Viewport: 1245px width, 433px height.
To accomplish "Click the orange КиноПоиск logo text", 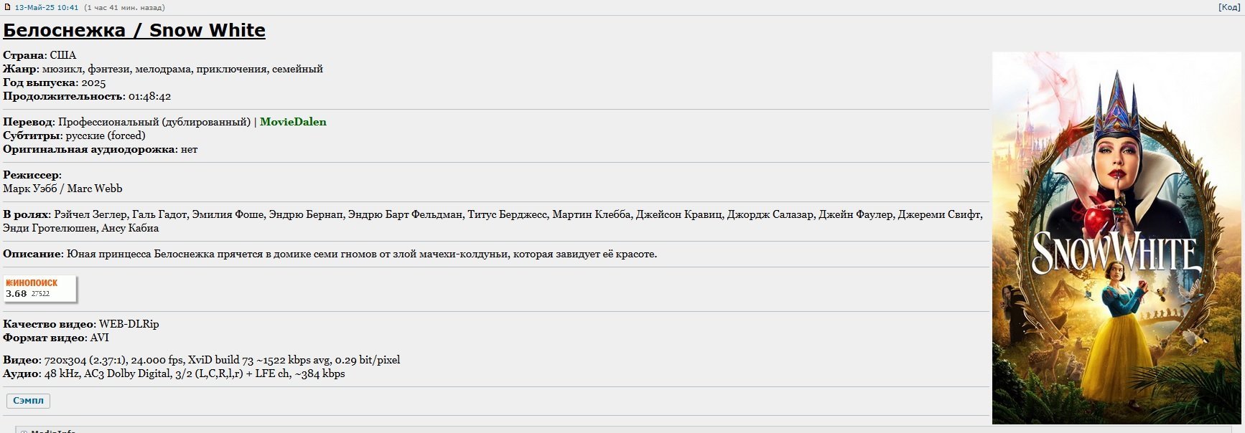I will [32, 283].
